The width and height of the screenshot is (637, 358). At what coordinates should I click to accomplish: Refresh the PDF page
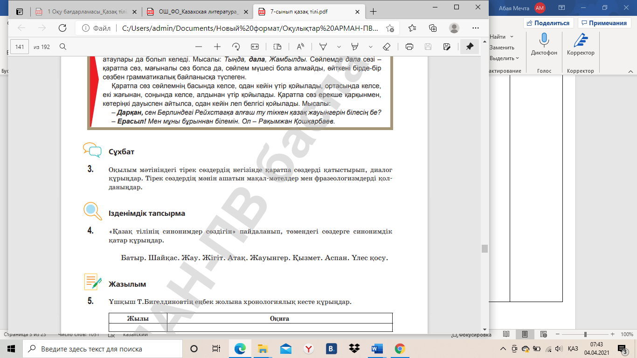coord(62,28)
